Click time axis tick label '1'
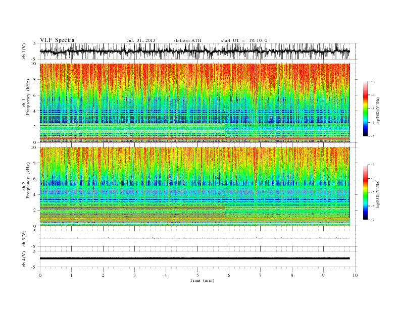This screenshot has height=309, width=400. (71, 275)
